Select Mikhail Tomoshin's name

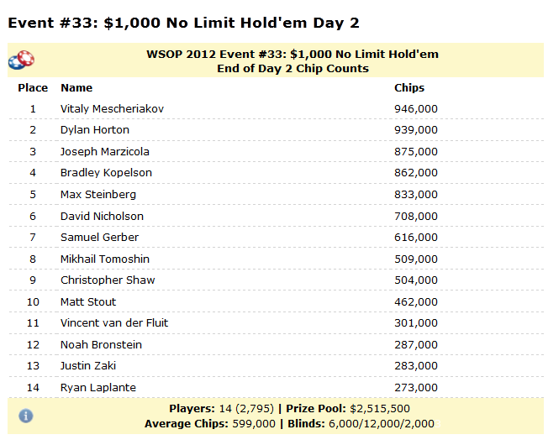(105, 259)
